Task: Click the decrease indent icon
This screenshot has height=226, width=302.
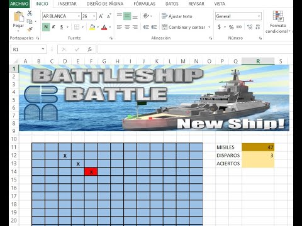Action: click(146, 27)
